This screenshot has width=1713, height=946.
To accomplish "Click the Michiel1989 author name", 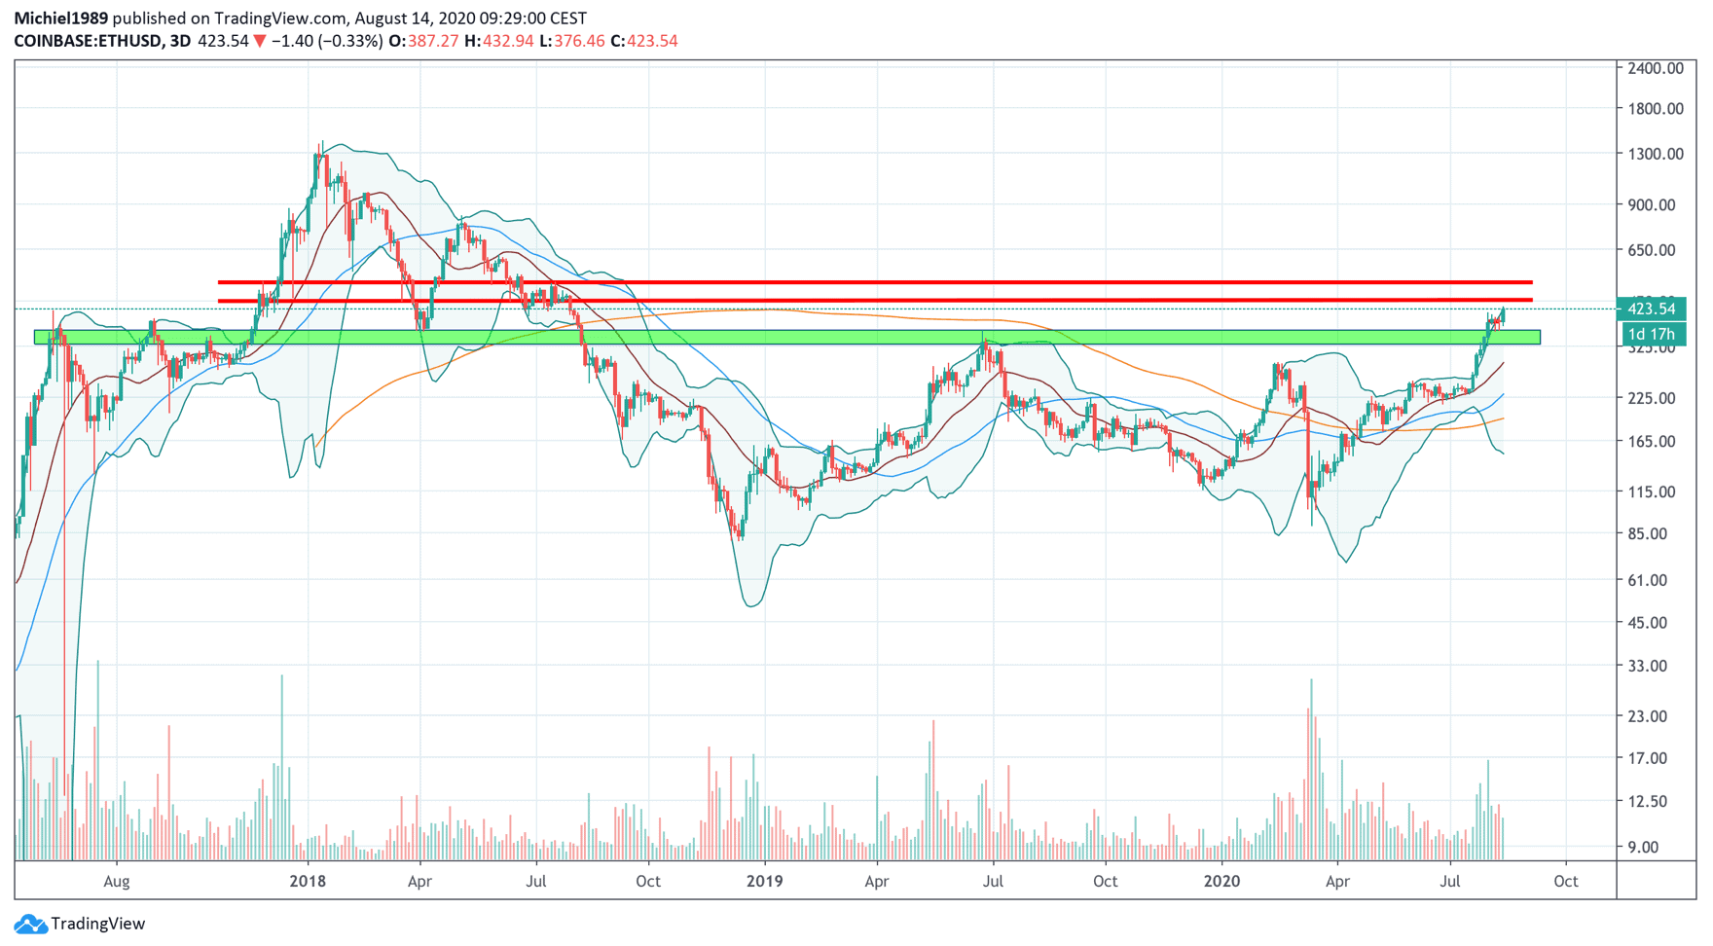I will click(61, 18).
